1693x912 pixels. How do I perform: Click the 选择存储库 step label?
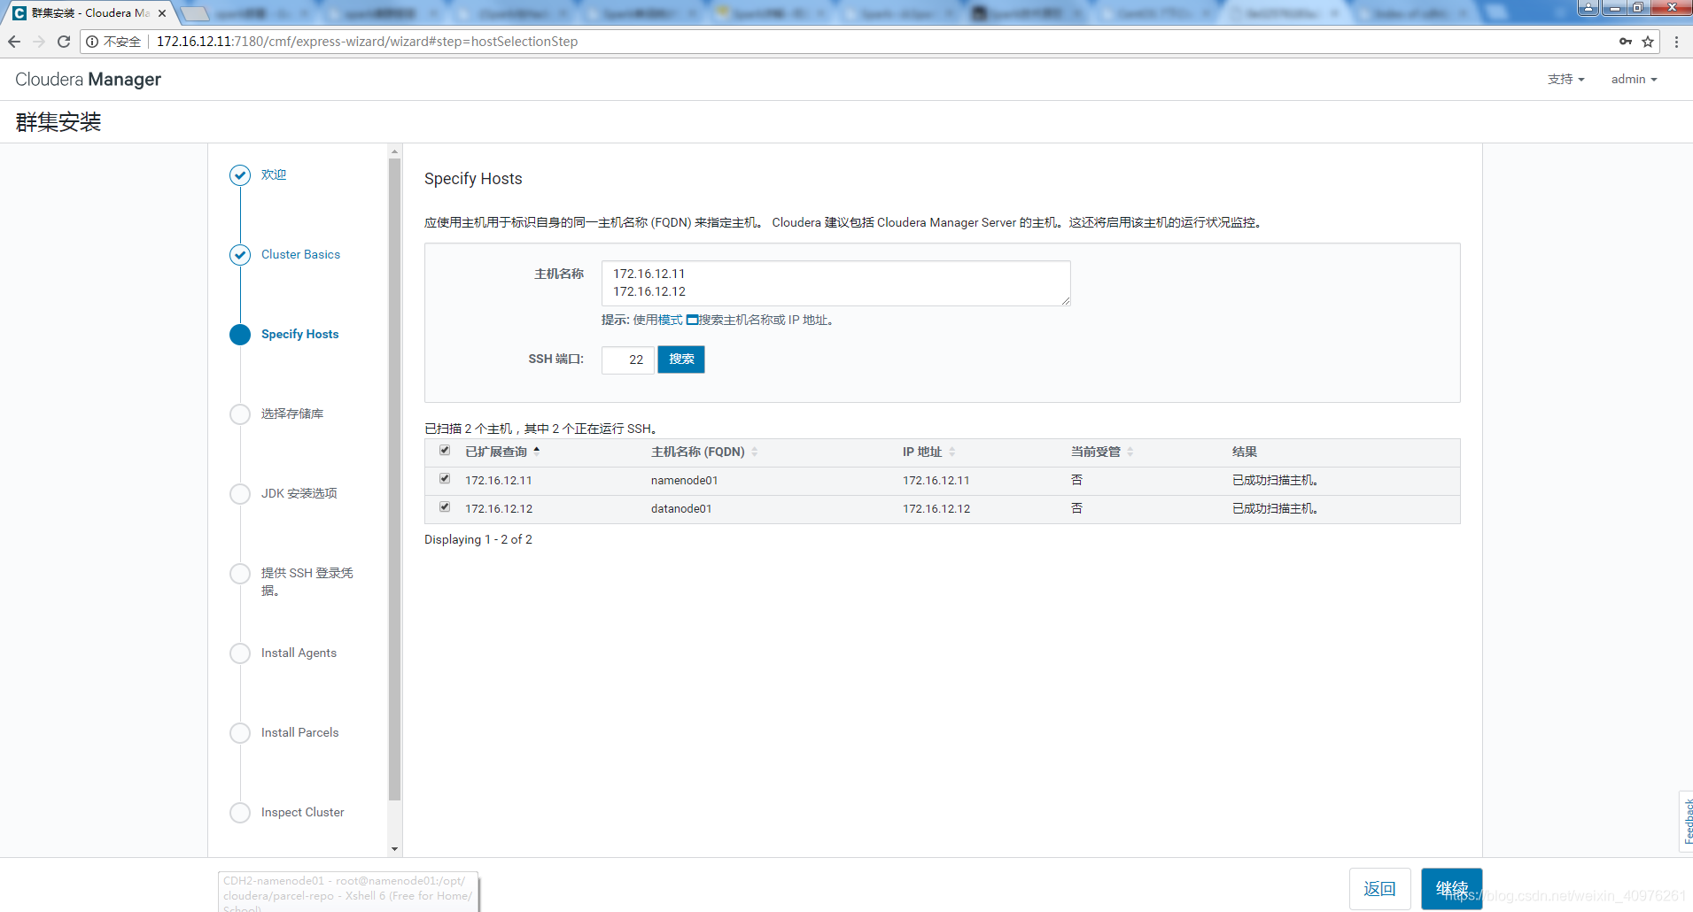click(x=291, y=414)
